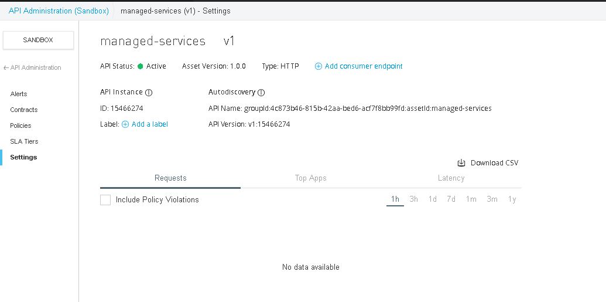This screenshot has width=606, height=302.
Task: Select the 1y time range
Action: point(512,199)
